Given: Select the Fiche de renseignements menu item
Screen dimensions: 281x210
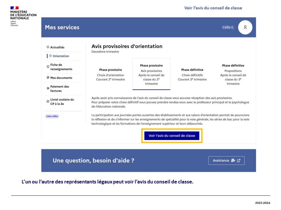Looking at the screenshot, I should click(61, 67).
